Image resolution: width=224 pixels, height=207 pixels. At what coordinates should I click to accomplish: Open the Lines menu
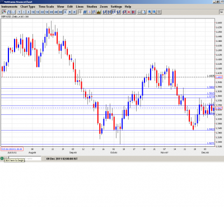point(80,7)
